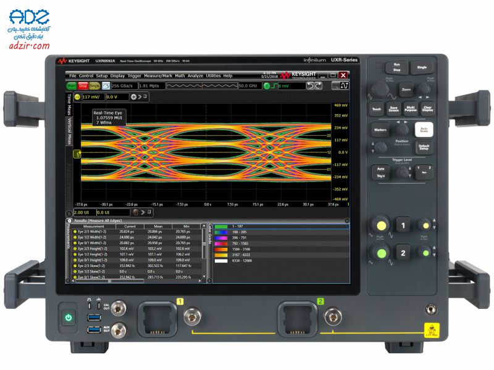Toggle the hardware channel 1 key
Viewport: 494px width, 370px height.
(403, 225)
